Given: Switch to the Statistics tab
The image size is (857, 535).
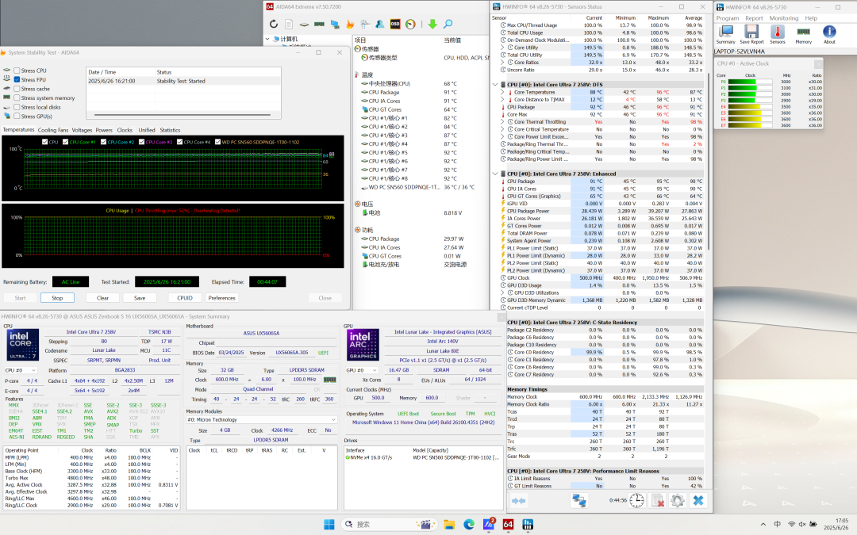Looking at the screenshot, I should [170, 131].
